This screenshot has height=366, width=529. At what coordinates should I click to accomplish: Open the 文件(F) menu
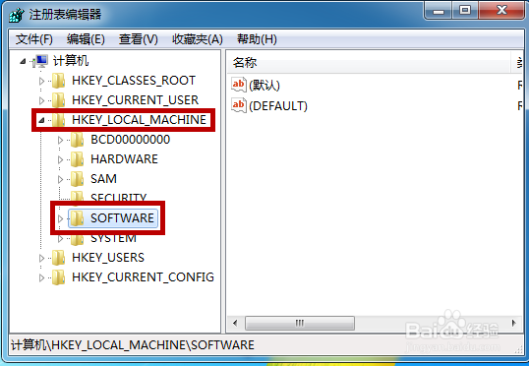[34, 39]
